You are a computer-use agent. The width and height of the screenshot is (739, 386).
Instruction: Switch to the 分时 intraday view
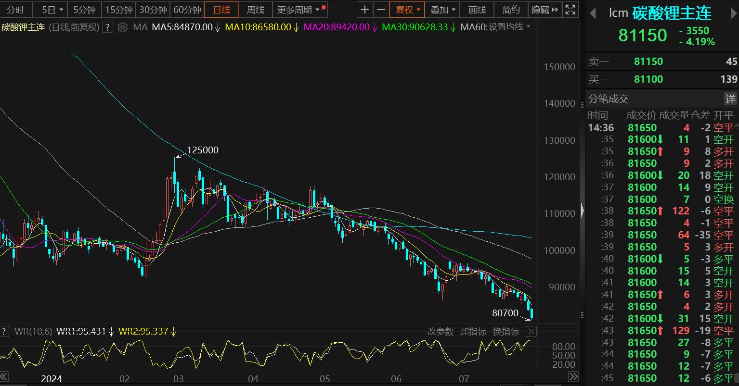coord(15,10)
